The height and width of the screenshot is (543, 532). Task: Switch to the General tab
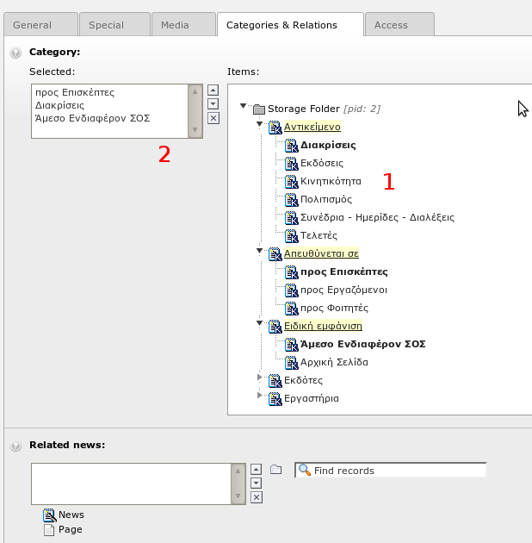pyautogui.click(x=39, y=25)
